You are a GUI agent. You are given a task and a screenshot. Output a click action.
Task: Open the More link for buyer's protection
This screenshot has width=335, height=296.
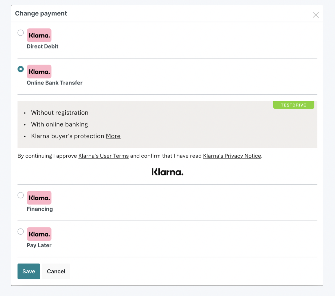point(113,136)
